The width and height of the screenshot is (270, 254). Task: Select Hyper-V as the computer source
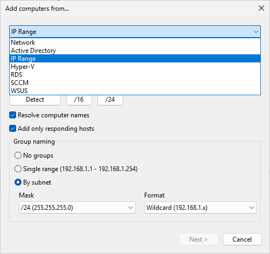135,67
